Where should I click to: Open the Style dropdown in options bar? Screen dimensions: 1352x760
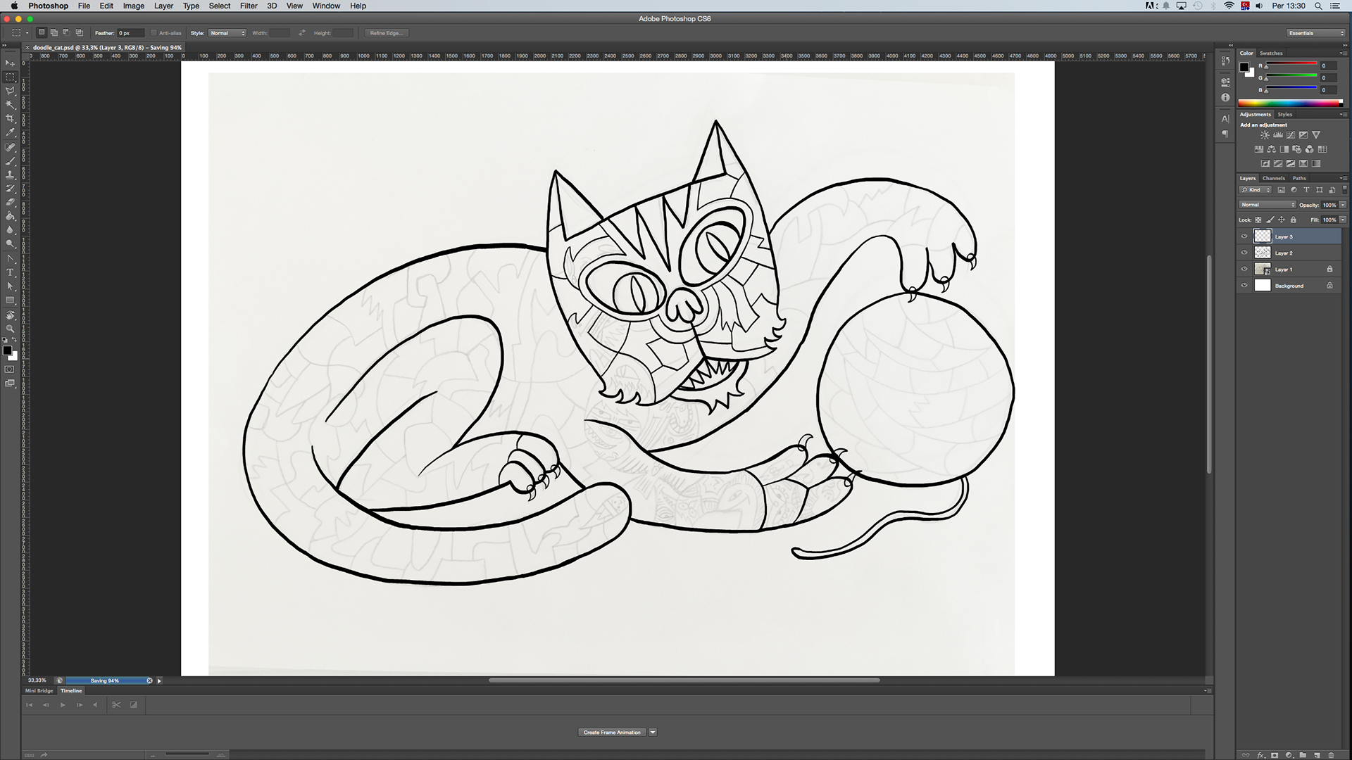click(227, 33)
